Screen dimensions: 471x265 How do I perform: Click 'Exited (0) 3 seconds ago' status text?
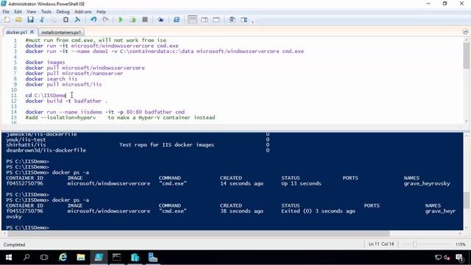318,211
